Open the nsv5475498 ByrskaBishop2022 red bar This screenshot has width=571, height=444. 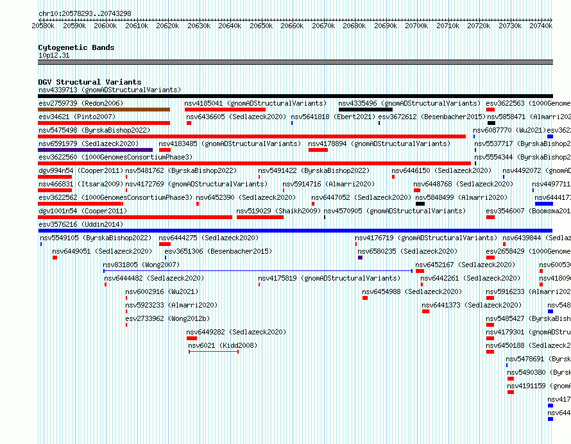tap(251, 136)
